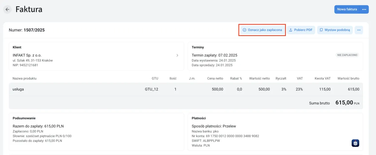Click the invoice number 1507/2025
The width and height of the screenshot is (376, 155).
click(x=34, y=30)
